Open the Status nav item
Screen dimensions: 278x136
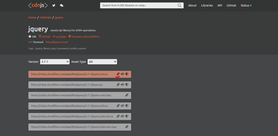246,5
